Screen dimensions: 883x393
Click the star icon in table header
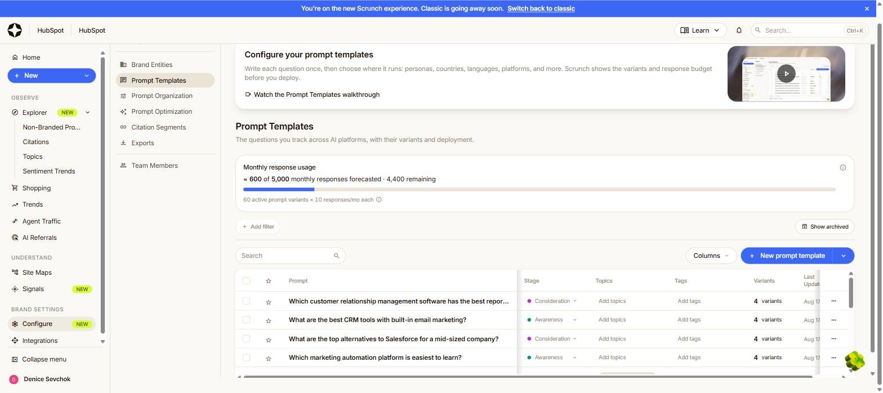[269, 281]
